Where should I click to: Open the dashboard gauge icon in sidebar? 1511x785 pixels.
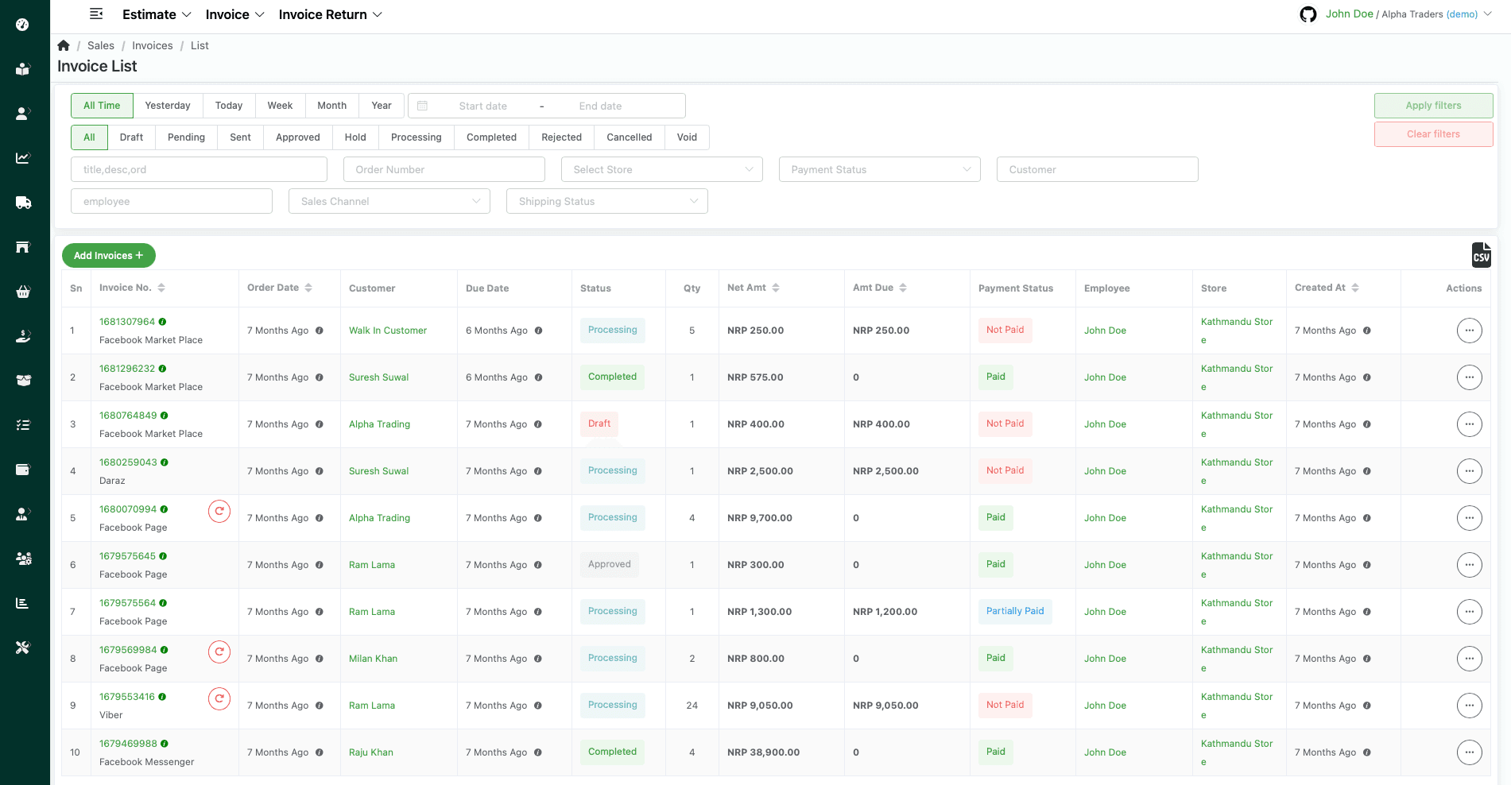(x=22, y=25)
